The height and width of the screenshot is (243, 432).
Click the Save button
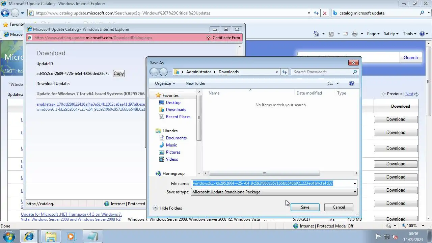305,207
